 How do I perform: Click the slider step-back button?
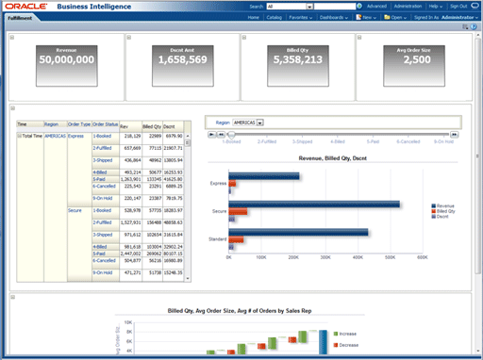(x=221, y=135)
